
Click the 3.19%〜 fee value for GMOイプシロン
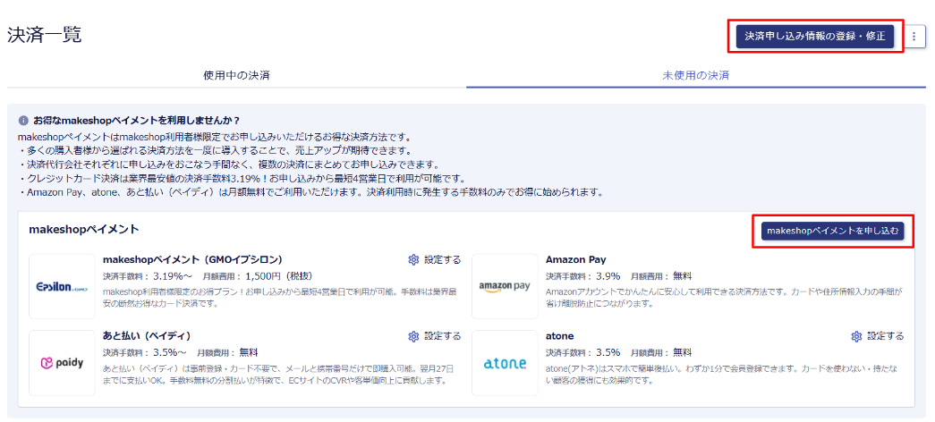[x=173, y=276]
